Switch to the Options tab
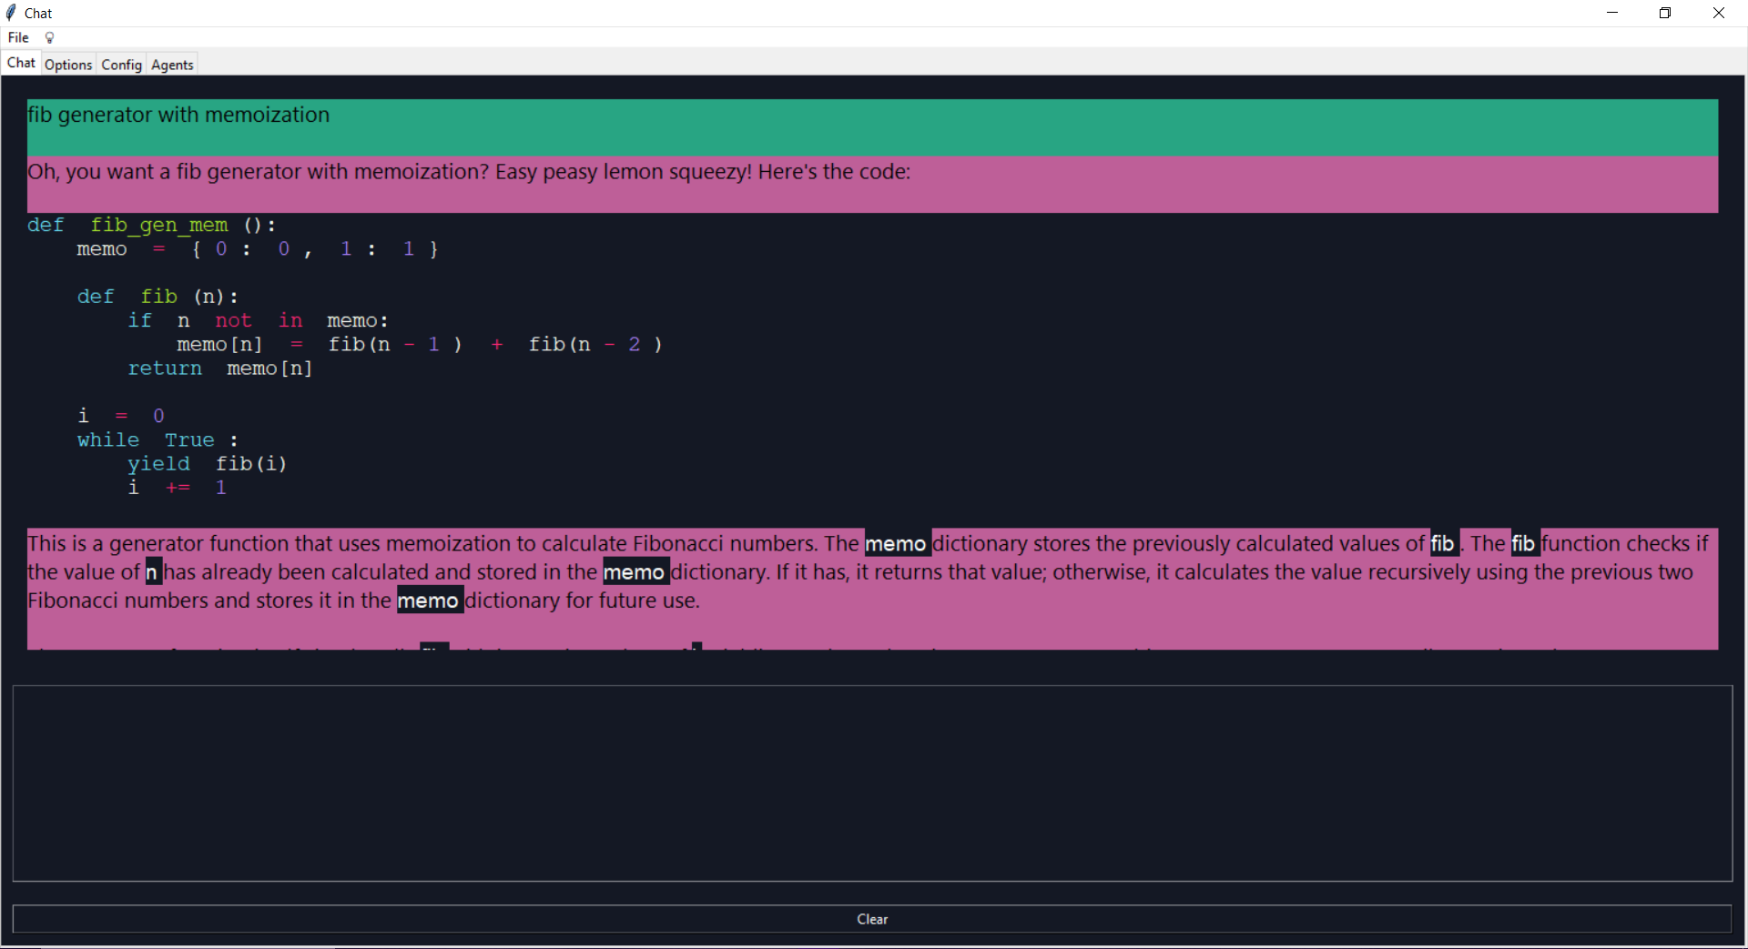The width and height of the screenshot is (1748, 949). point(68,65)
